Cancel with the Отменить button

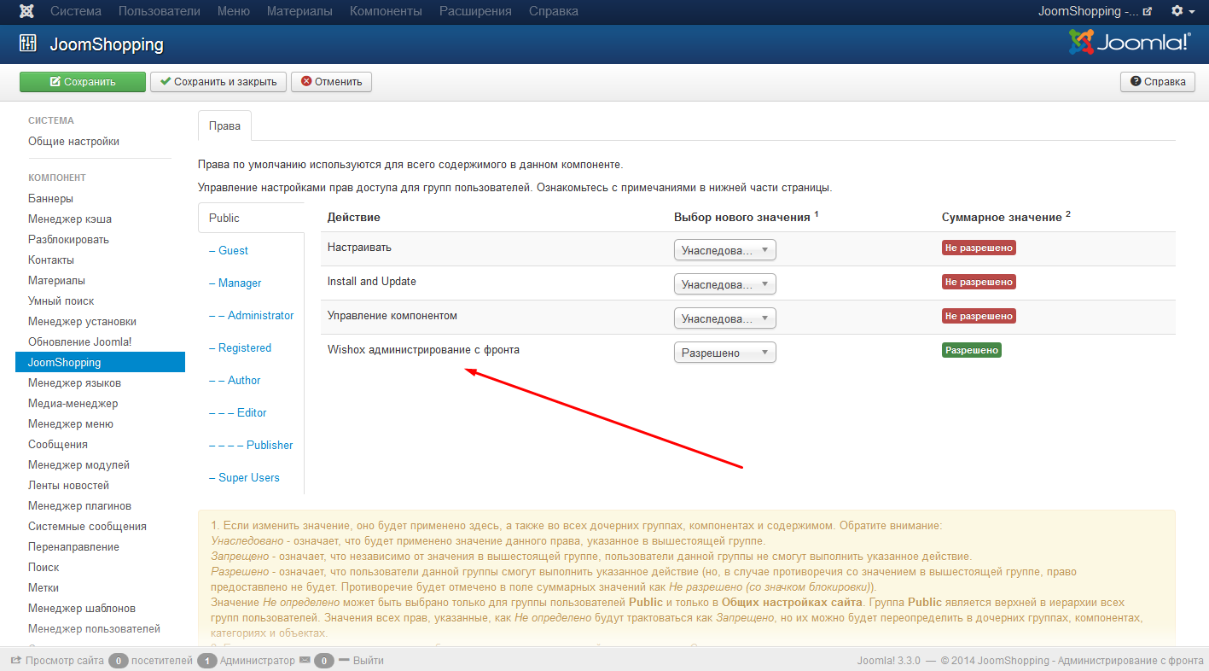click(x=331, y=82)
